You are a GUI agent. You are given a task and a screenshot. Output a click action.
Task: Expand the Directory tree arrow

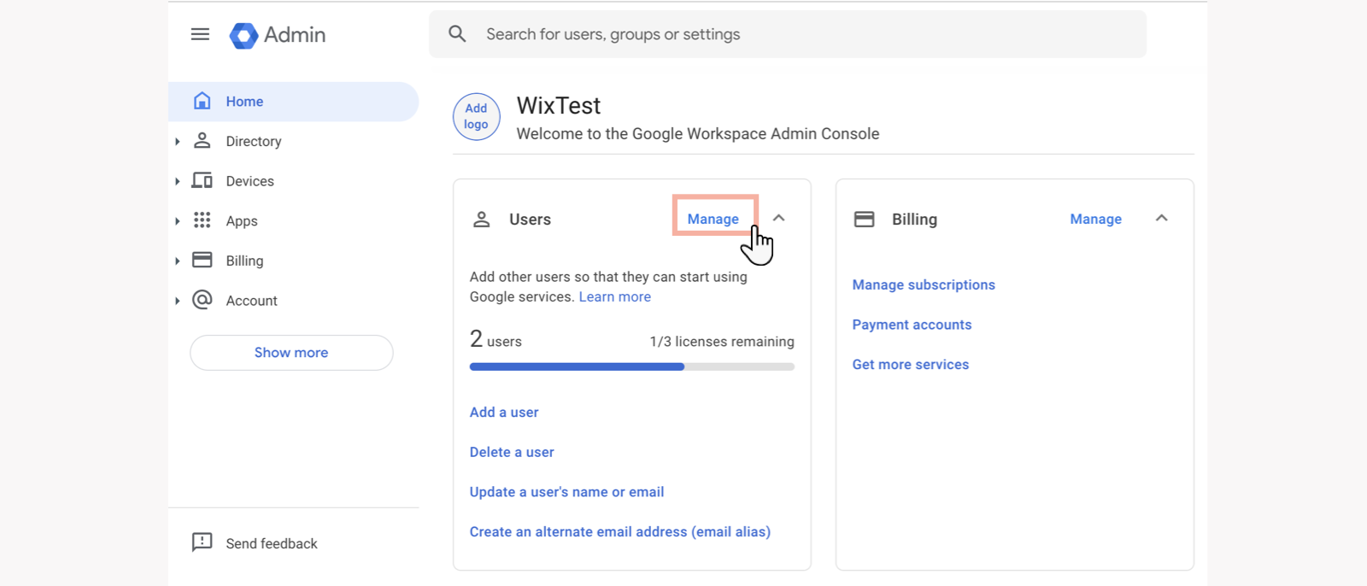177,141
